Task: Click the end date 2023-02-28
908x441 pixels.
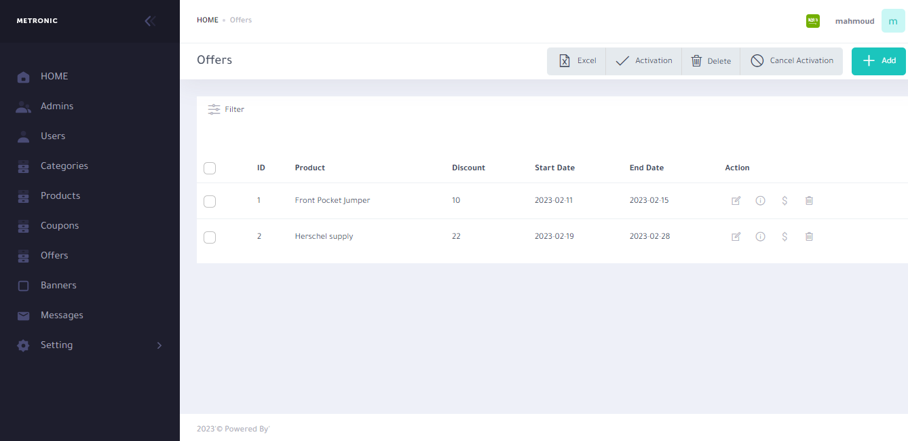Action: 649,237
